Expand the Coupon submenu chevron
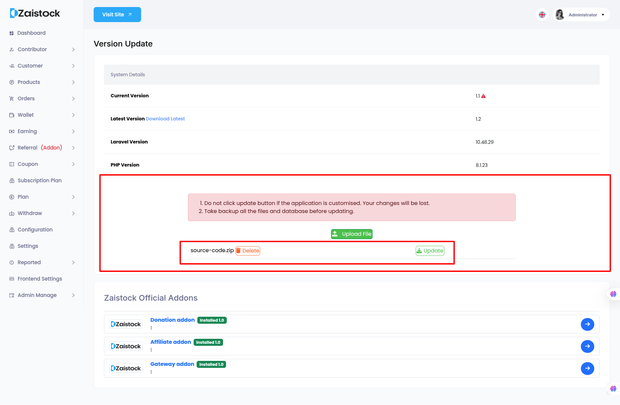Screen dimensions: 620x405 coord(73,164)
